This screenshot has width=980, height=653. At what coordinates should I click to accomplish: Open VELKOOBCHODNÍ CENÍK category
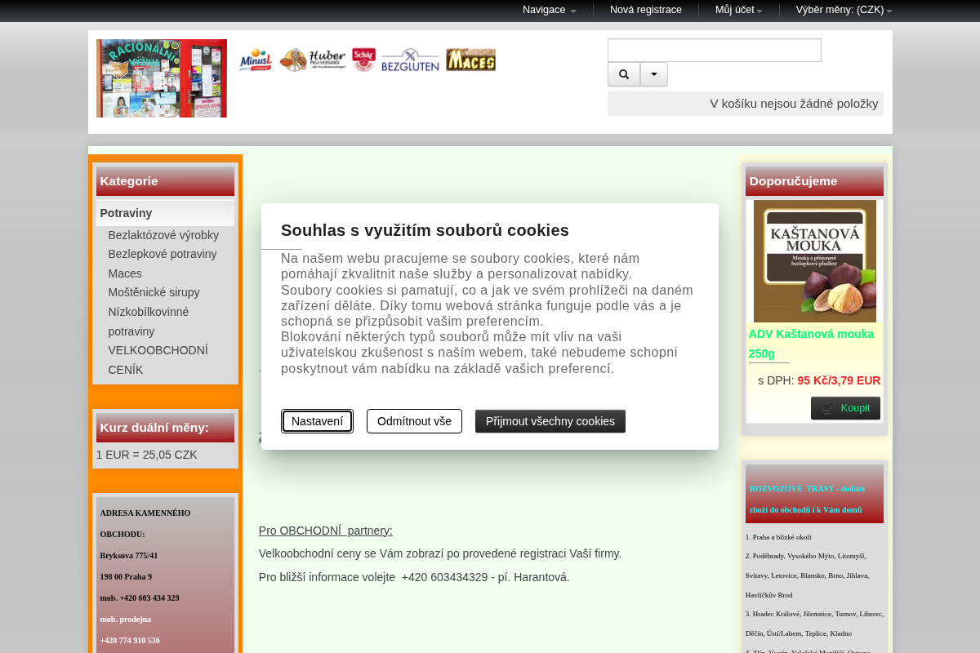click(x=158, y=360)
